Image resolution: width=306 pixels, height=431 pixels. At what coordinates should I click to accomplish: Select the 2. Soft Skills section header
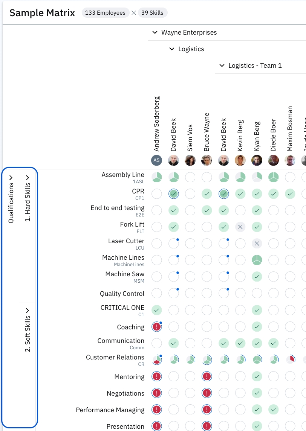click(x=28, y=330)
